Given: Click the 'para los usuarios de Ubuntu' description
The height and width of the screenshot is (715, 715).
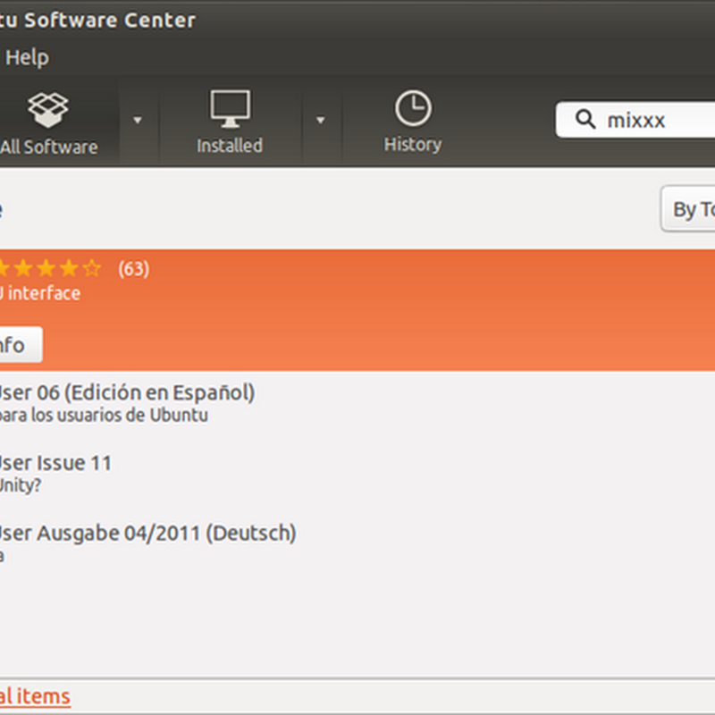Looking at the screenshot, I should tap(104, 416).
